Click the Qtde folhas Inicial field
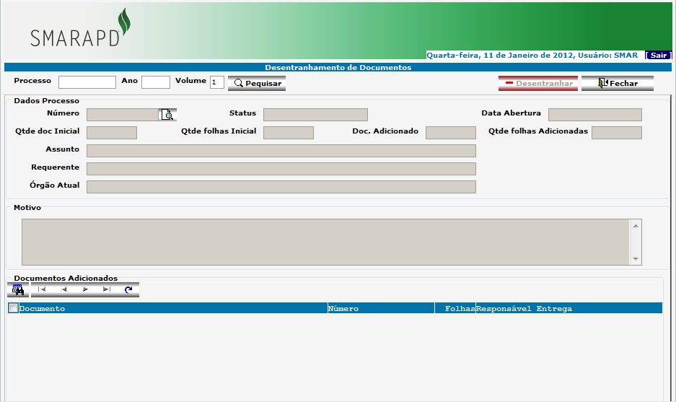The width and height of the screenshot is (676, 402). coord(289,132)
